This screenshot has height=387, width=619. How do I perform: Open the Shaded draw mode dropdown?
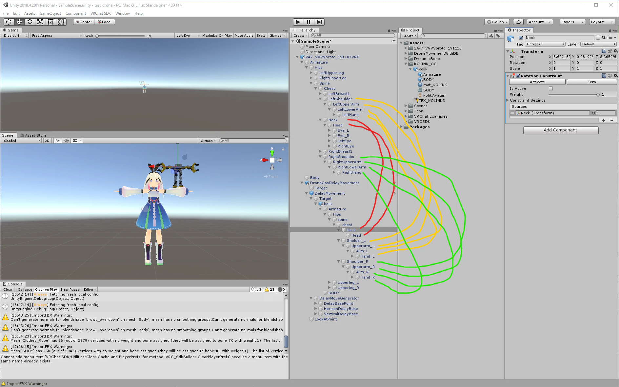tap(22, 141)
